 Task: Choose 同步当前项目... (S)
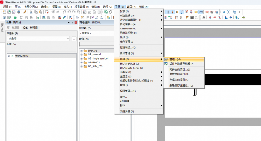(x=184, y=70)
